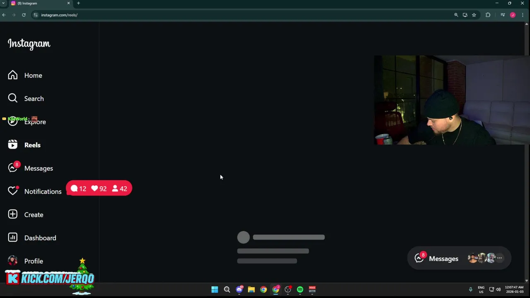Open the browser extensions puzzle icon

(x=488, y=15)
